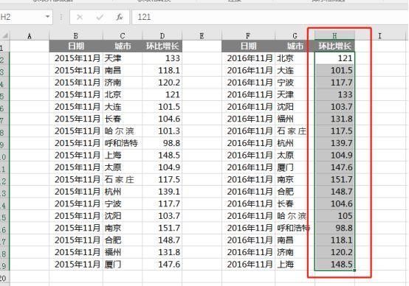Select cell 石家庄 in column C
Screen dimensions: 409x286
[123, 179]
